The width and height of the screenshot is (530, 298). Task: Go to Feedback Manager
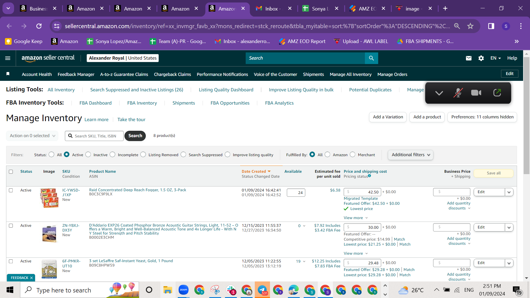pyautogui.click(x=76, y=74)
